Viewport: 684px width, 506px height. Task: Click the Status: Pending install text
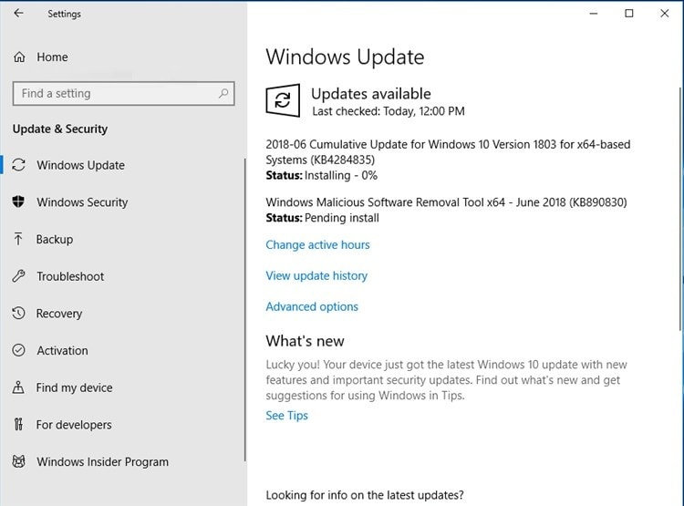click(x=322, y=218)
